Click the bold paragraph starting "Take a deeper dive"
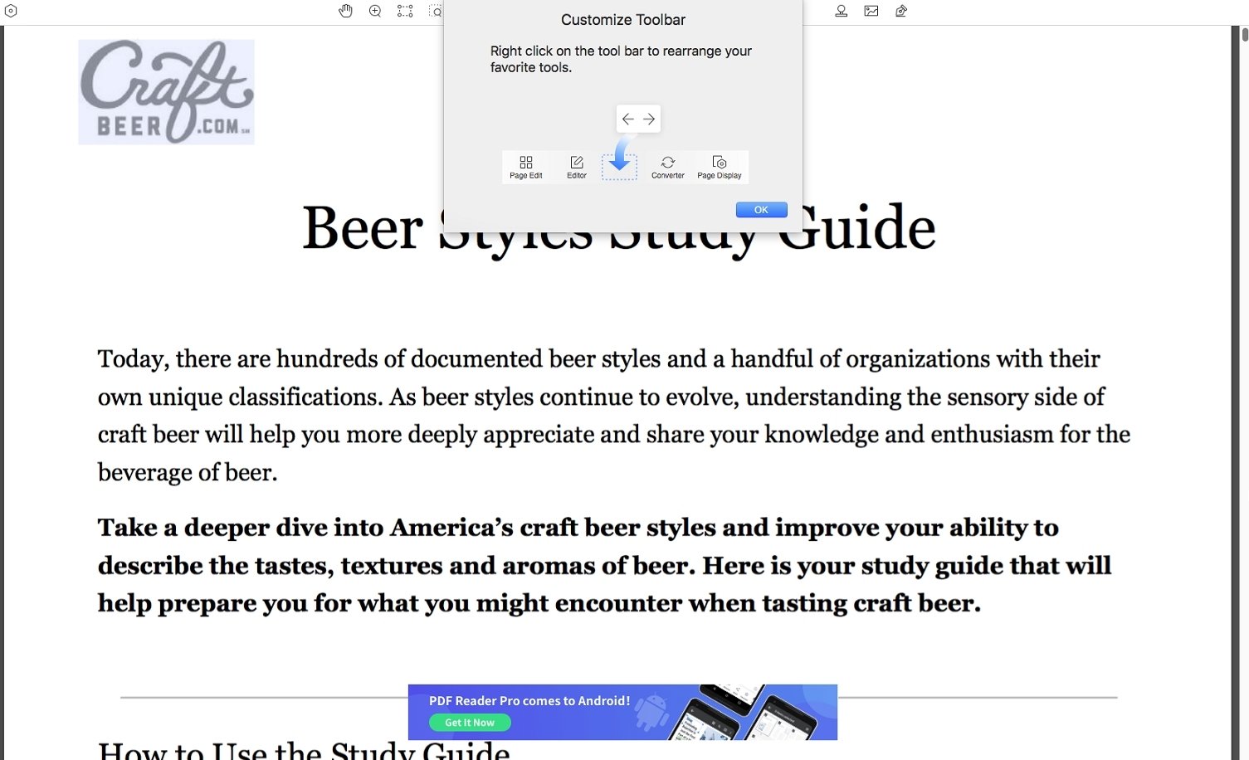 [x=604, y=565]
